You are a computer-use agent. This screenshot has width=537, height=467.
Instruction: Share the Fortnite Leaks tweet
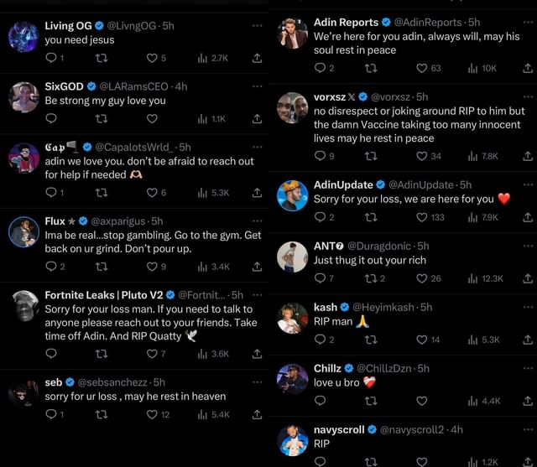pyautogui.click(x=257, y=354)
